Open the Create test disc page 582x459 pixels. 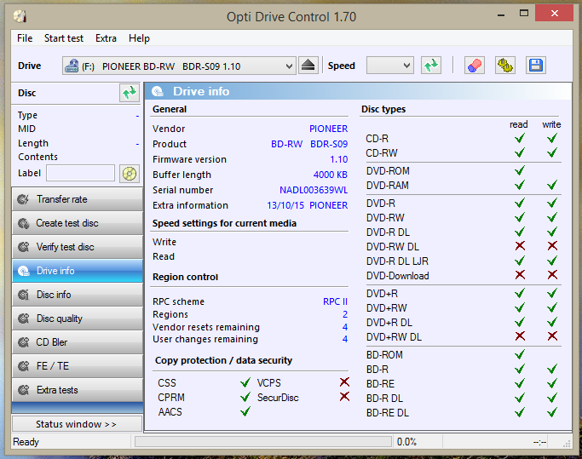tap(78, 223)
